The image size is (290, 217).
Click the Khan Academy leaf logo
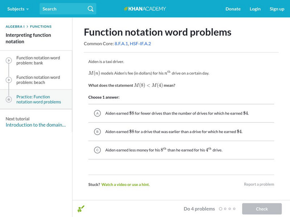126,9
